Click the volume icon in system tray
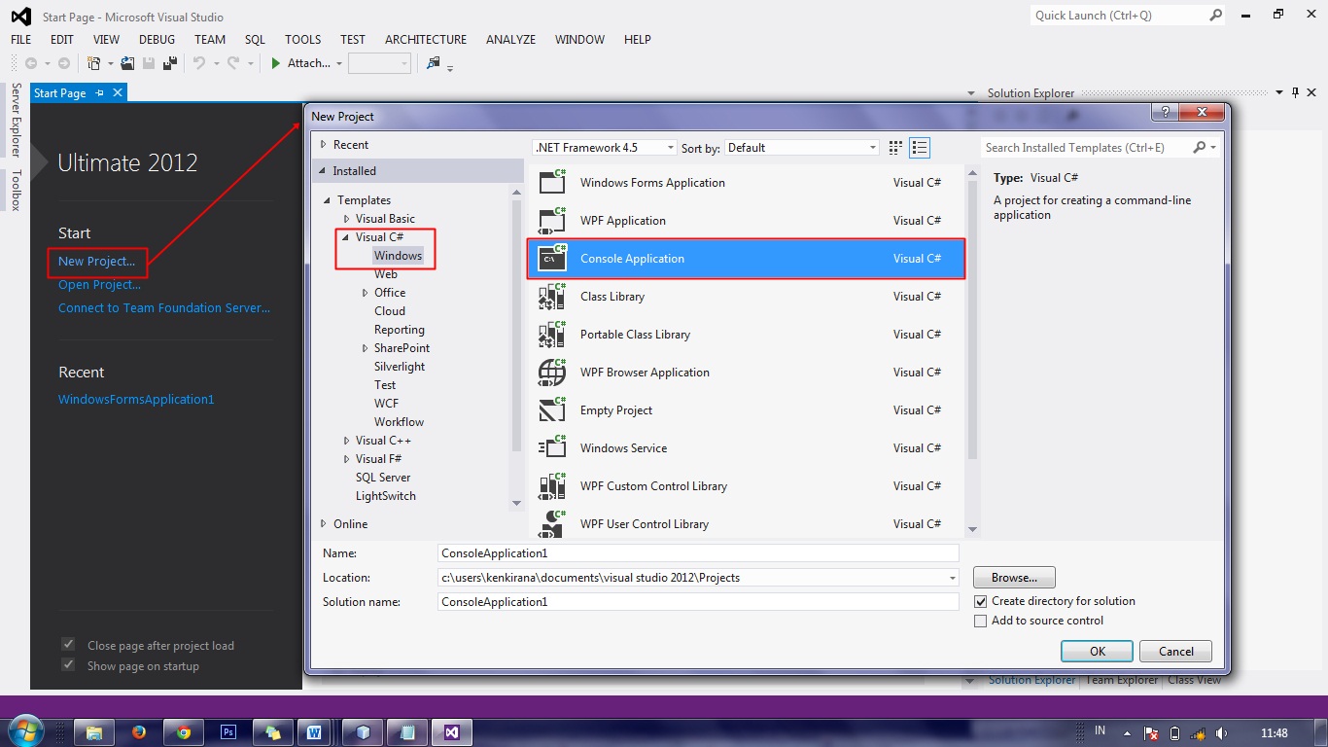The width and height of the screenshot is (1328, 747). click(1221, 732)
